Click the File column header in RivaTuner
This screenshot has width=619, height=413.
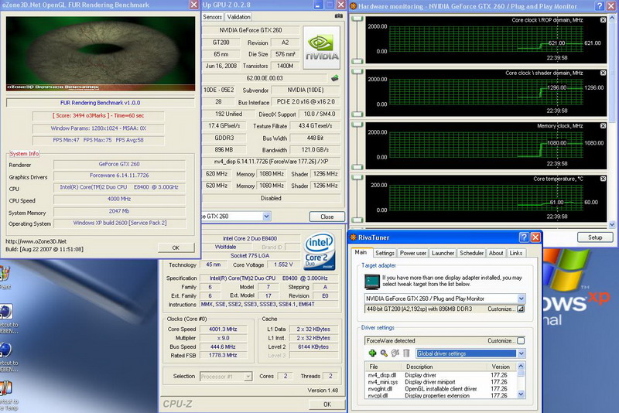[382, 367]
